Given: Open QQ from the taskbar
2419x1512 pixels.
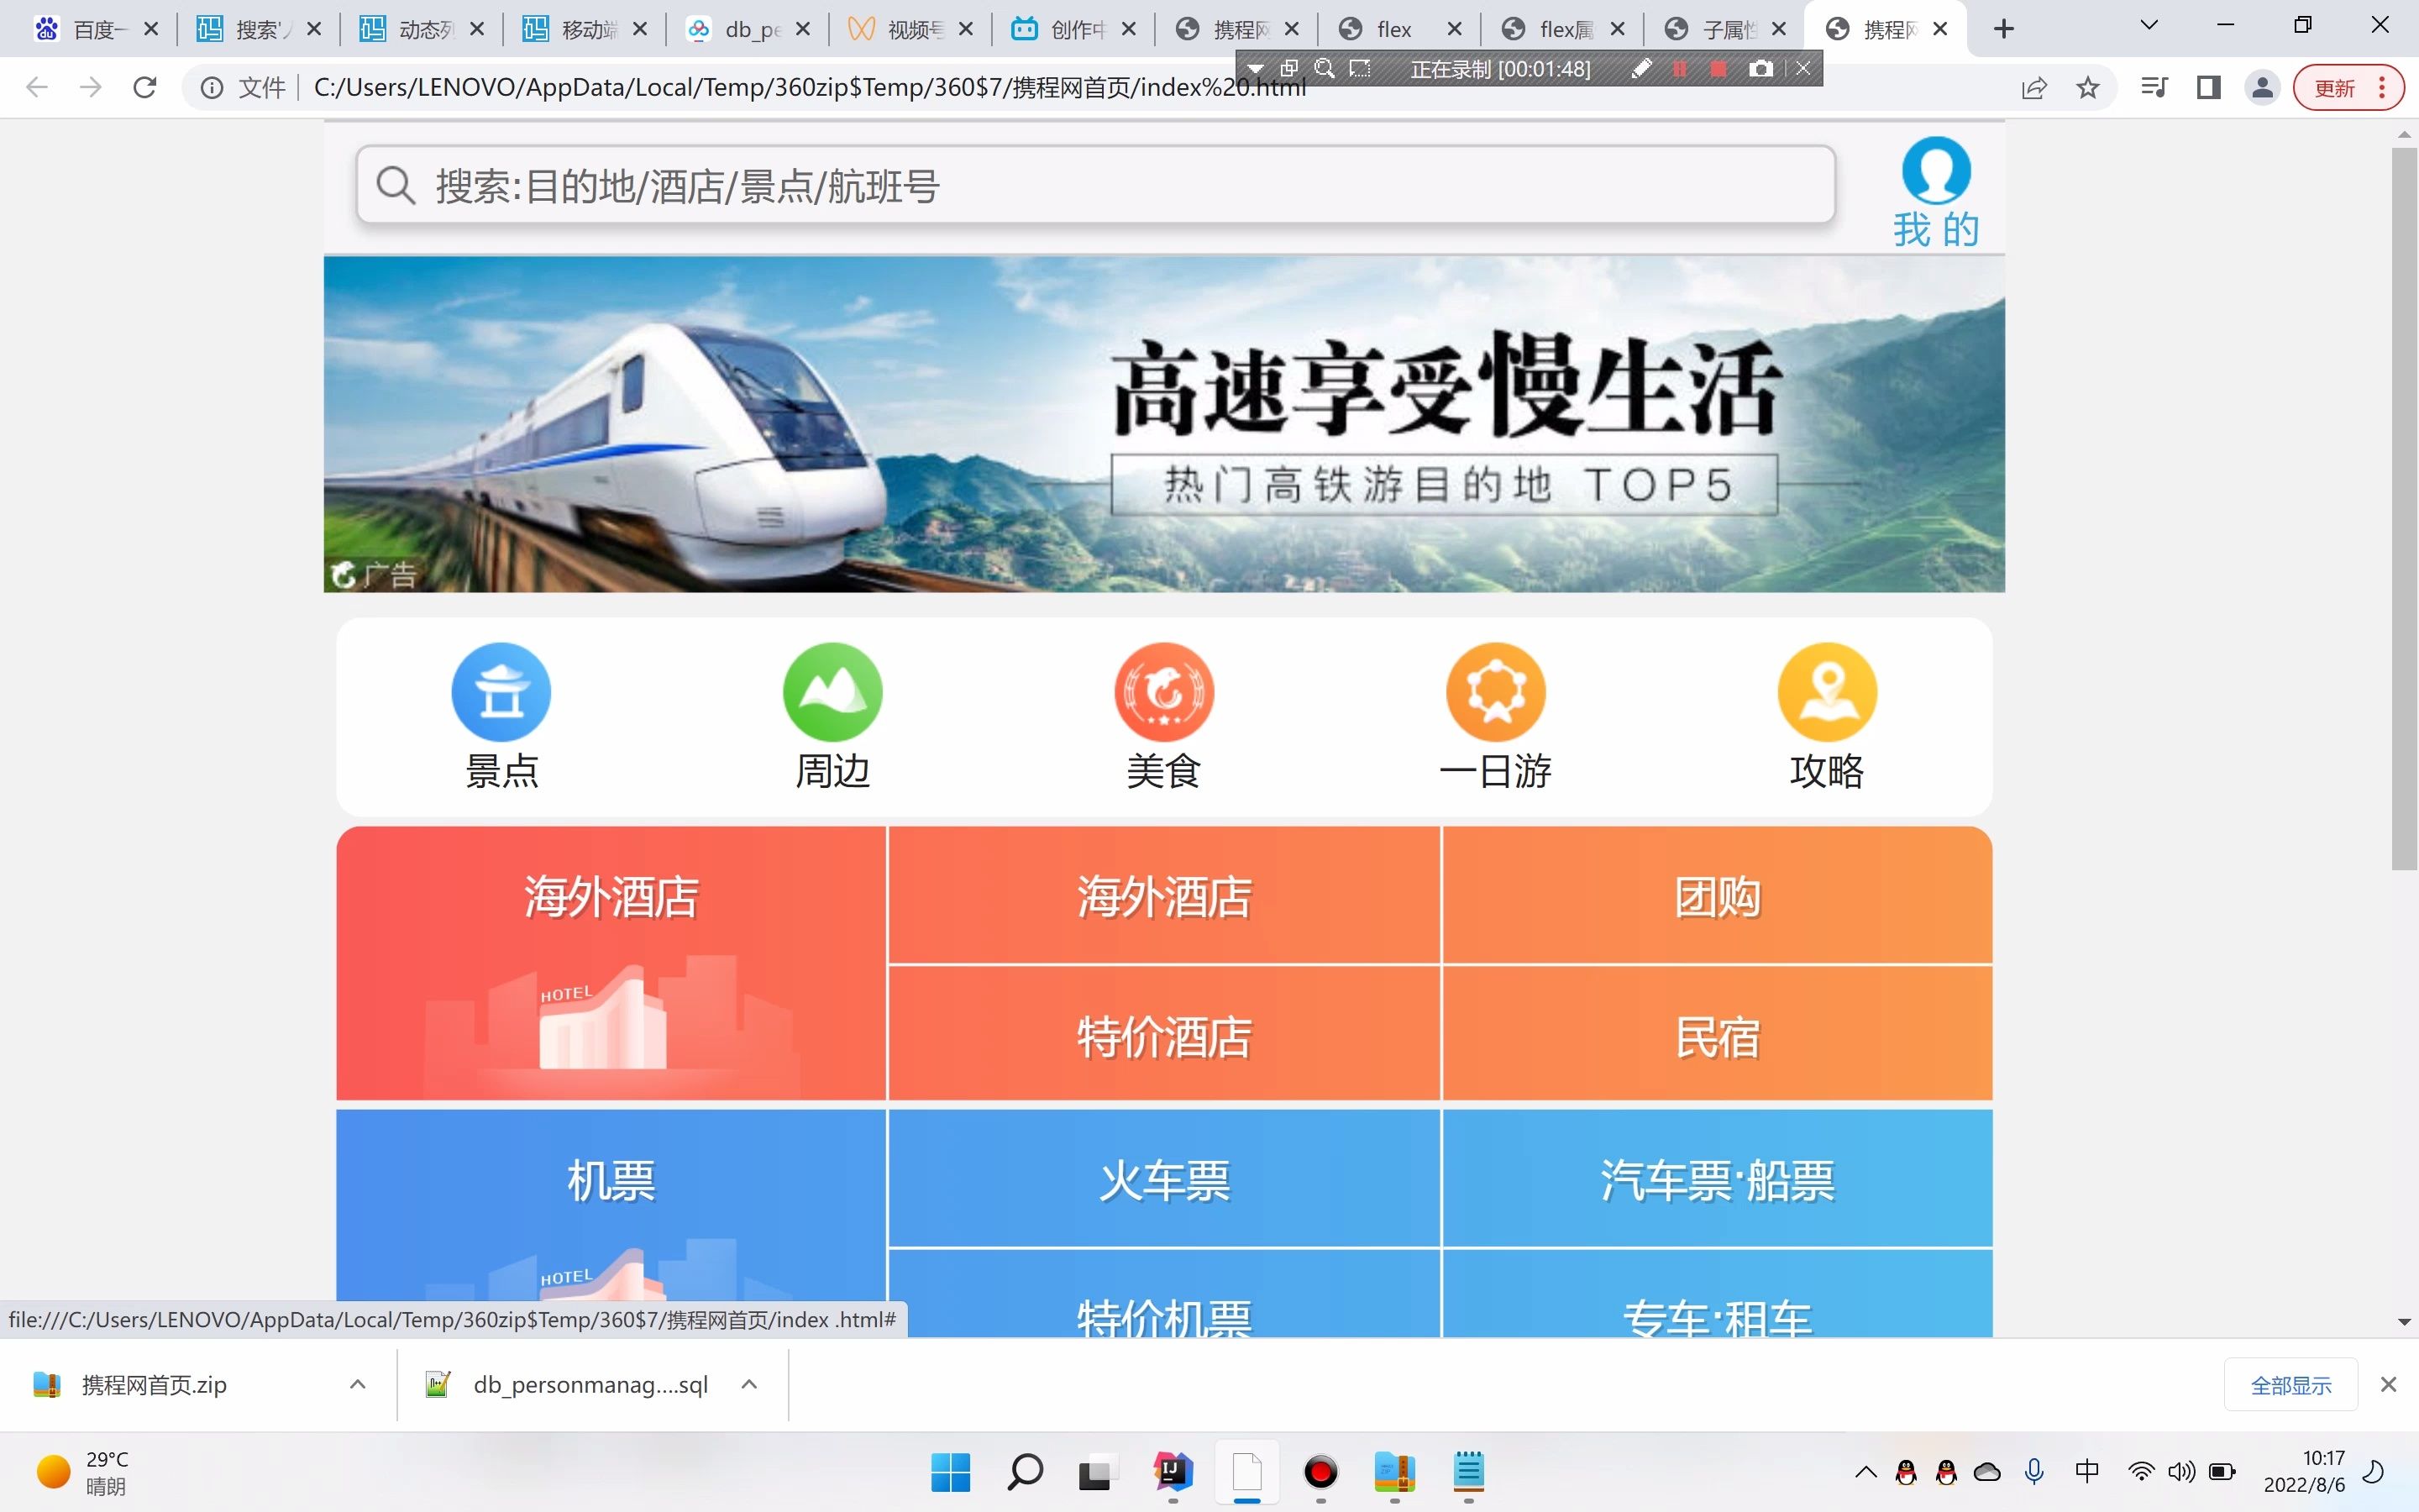Looking at the screenshot, I should [x=1904, y=1471].
